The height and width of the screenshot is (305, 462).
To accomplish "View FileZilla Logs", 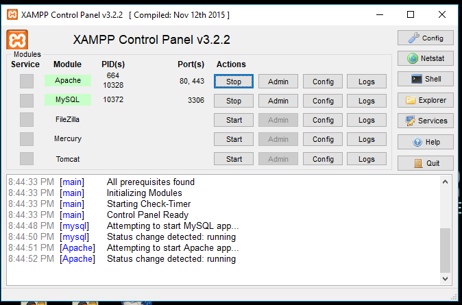I will [x=367, y=120].
